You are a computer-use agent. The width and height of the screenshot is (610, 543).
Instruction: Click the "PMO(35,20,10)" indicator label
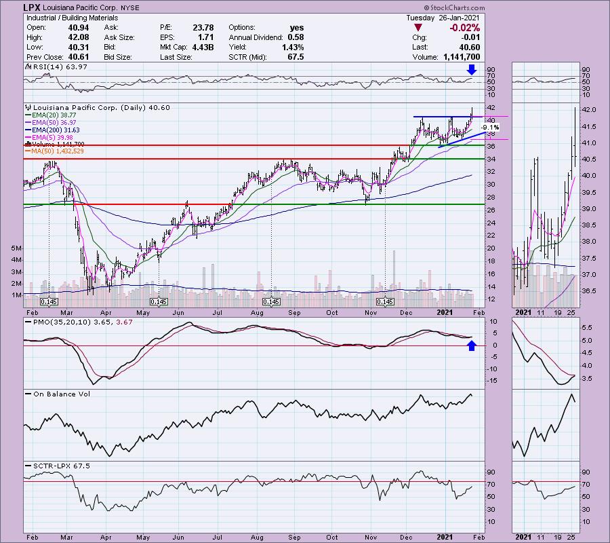pos(62,322)
